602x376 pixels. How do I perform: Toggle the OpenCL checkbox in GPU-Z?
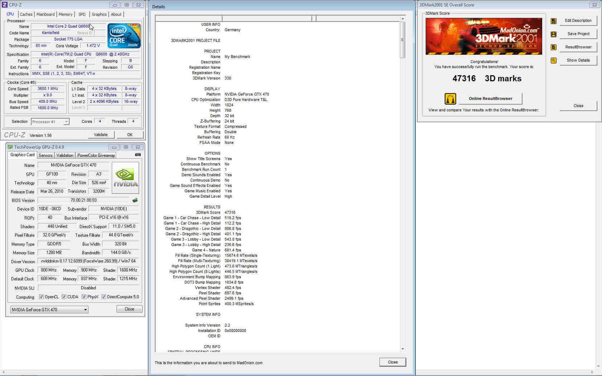(x=41, y=297)
